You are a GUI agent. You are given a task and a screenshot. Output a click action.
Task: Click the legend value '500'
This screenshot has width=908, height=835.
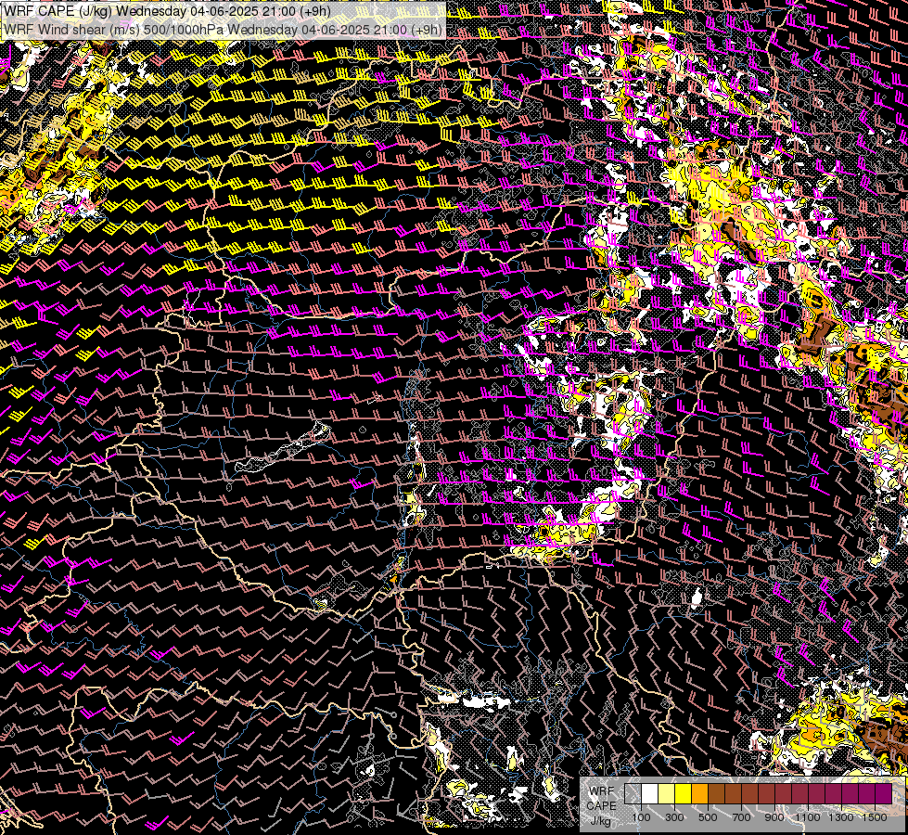point(708,817)
